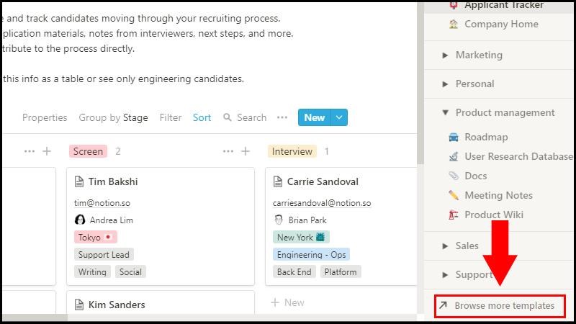Screen dimensions: 576x324
Task: Open the board view three-dots menu
Action: (282, 117)
